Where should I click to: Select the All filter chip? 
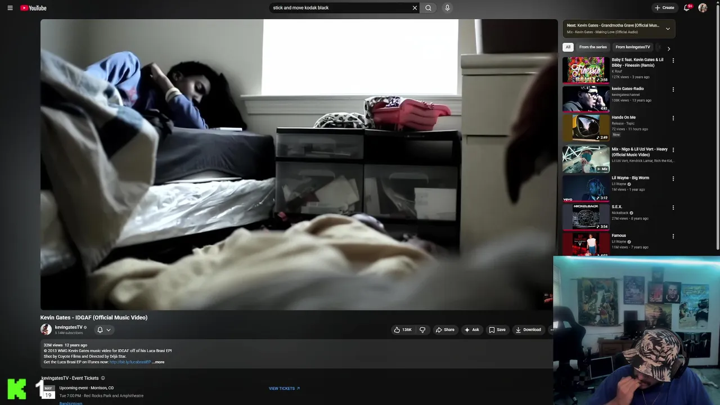coord(568,47)
